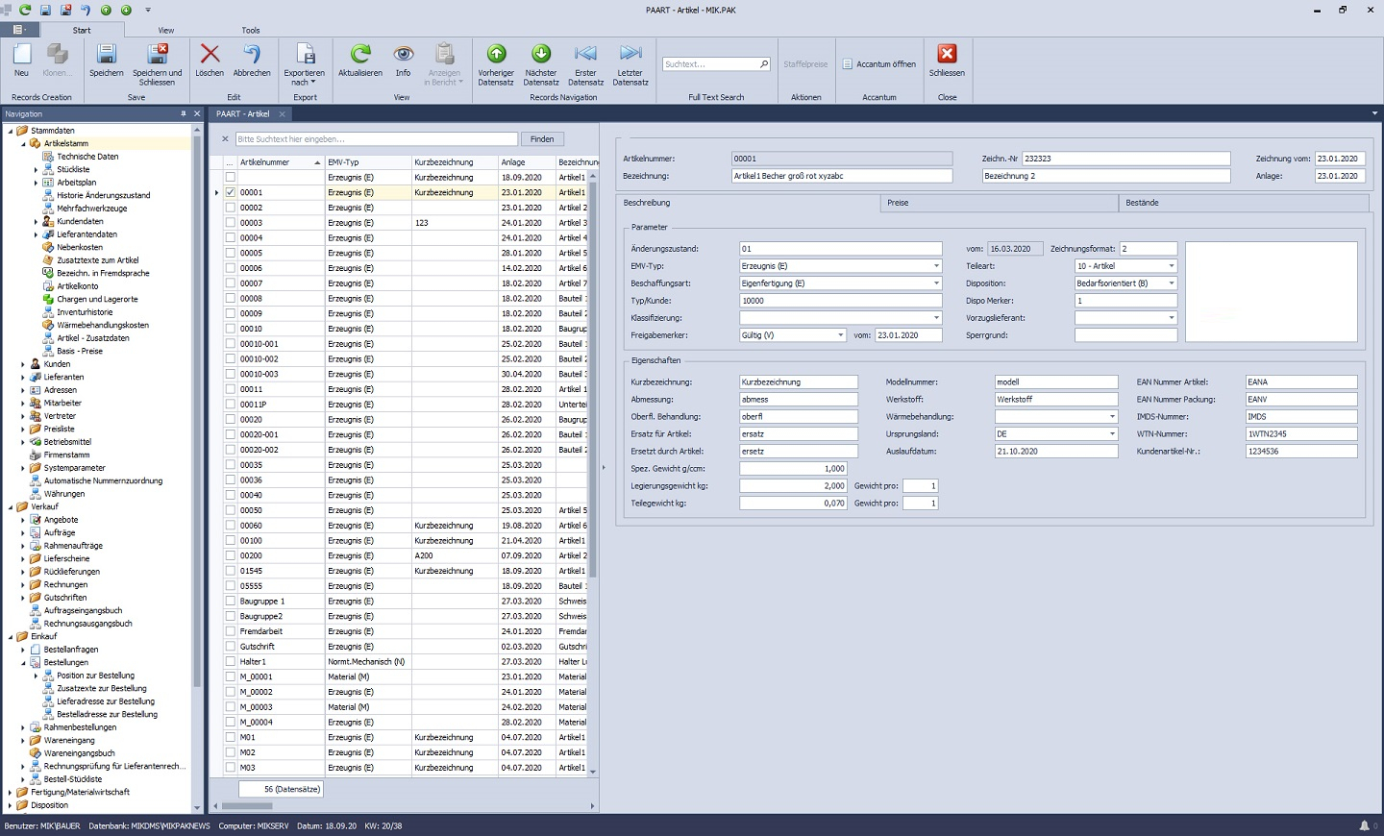Image resolution: width=1384 pixels, height=836 pixels.
Task: Open the Ursprungsland dropdown
Action: (x=1112, y=434)
